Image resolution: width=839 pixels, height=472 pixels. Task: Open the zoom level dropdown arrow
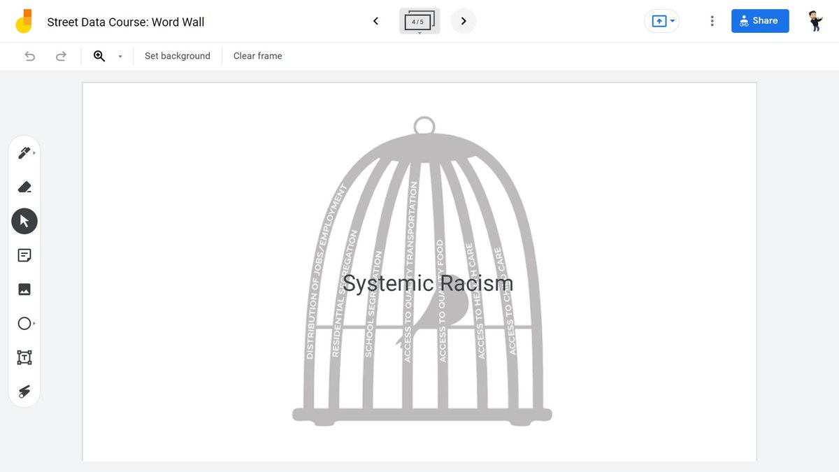120,57
